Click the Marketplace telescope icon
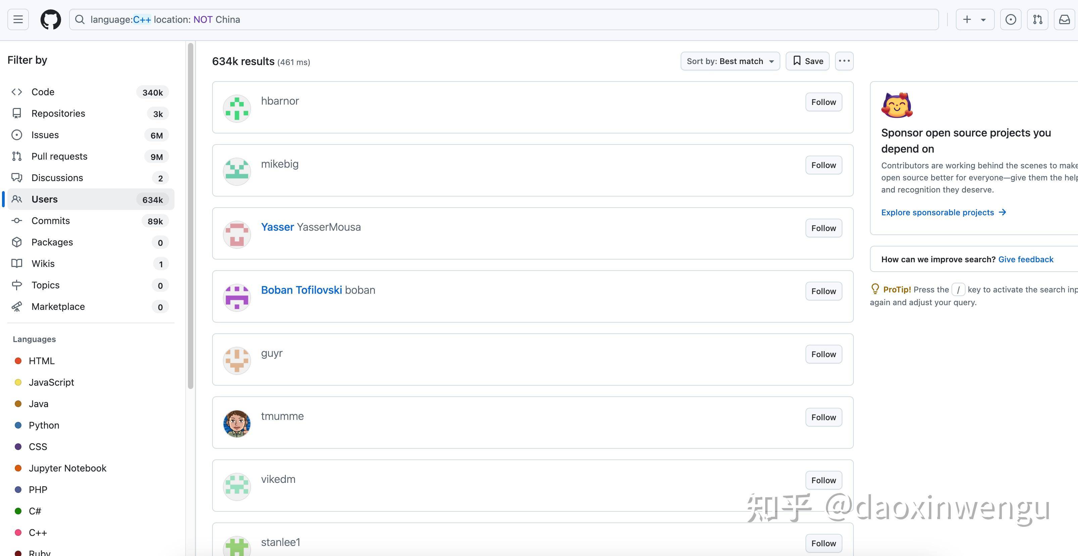The image size is (1078, 556). (17, 307)
